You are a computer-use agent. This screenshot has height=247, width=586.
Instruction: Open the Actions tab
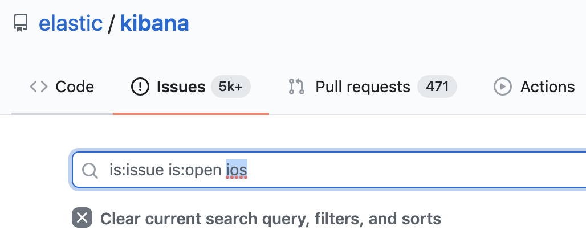point(547,87)
